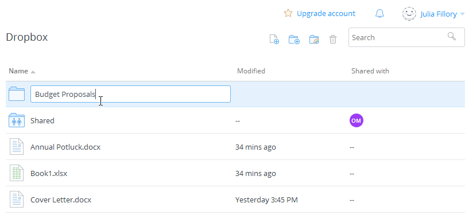This screenshot has height=215, width=469.
Task: Open Annual Potluck.docx file
Action: 65,147
